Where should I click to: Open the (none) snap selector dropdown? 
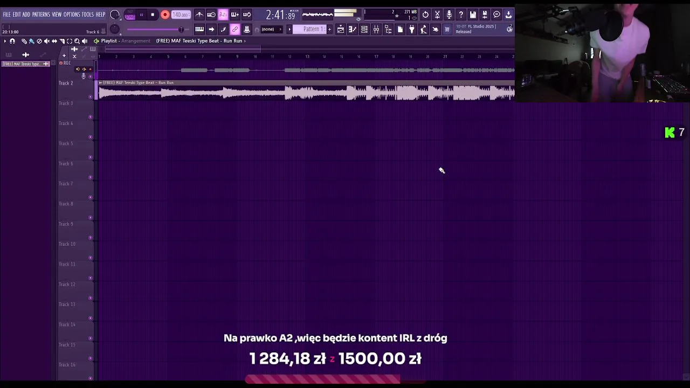point(271,30)
